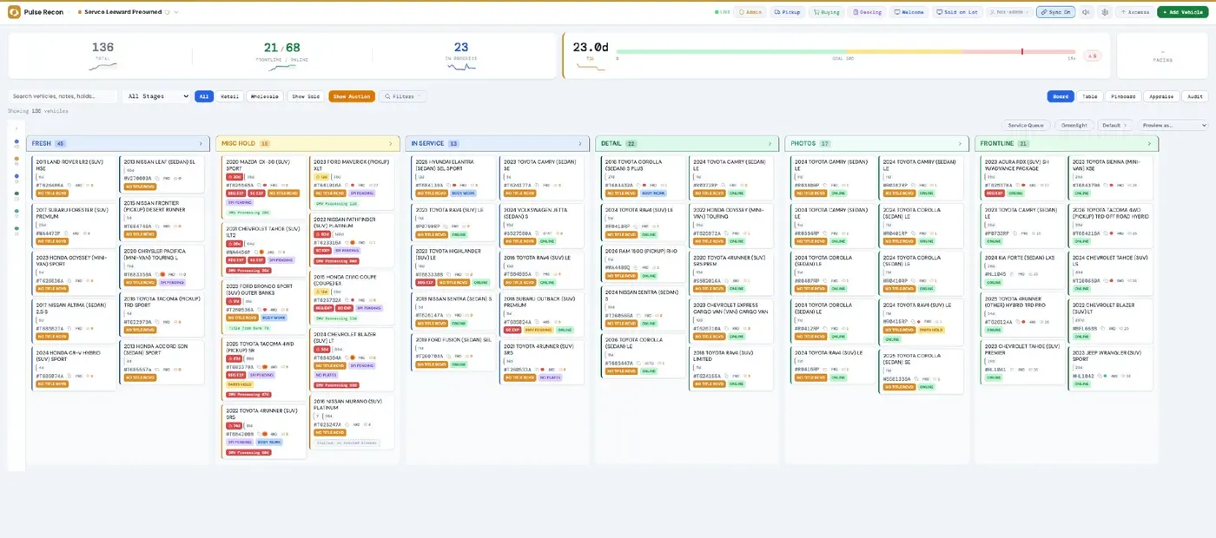Open the Non-admin role dropdown
The width and height of the screenshot is (1216, 538).
[x=1011, y=12]
